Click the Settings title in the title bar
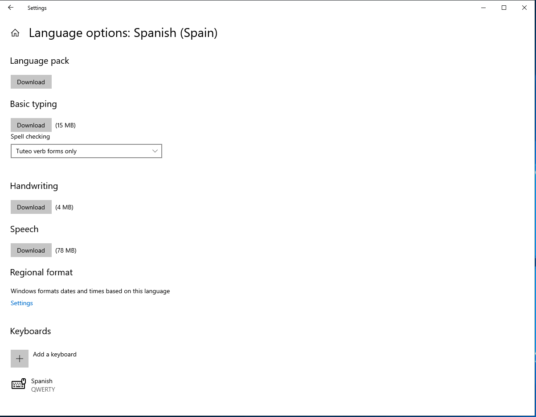Viewport: 536px width, 417px height. (x=37, y=8)
